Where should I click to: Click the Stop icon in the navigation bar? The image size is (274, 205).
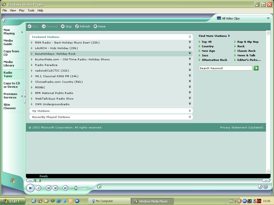(66, 26)
